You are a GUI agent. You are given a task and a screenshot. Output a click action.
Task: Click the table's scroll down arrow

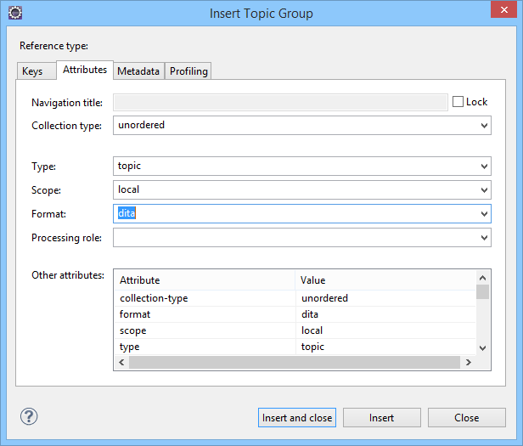482,347
